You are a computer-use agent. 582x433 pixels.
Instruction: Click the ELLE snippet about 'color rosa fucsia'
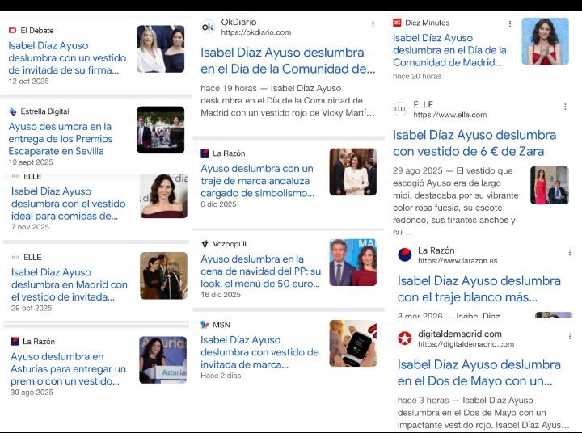458,201
